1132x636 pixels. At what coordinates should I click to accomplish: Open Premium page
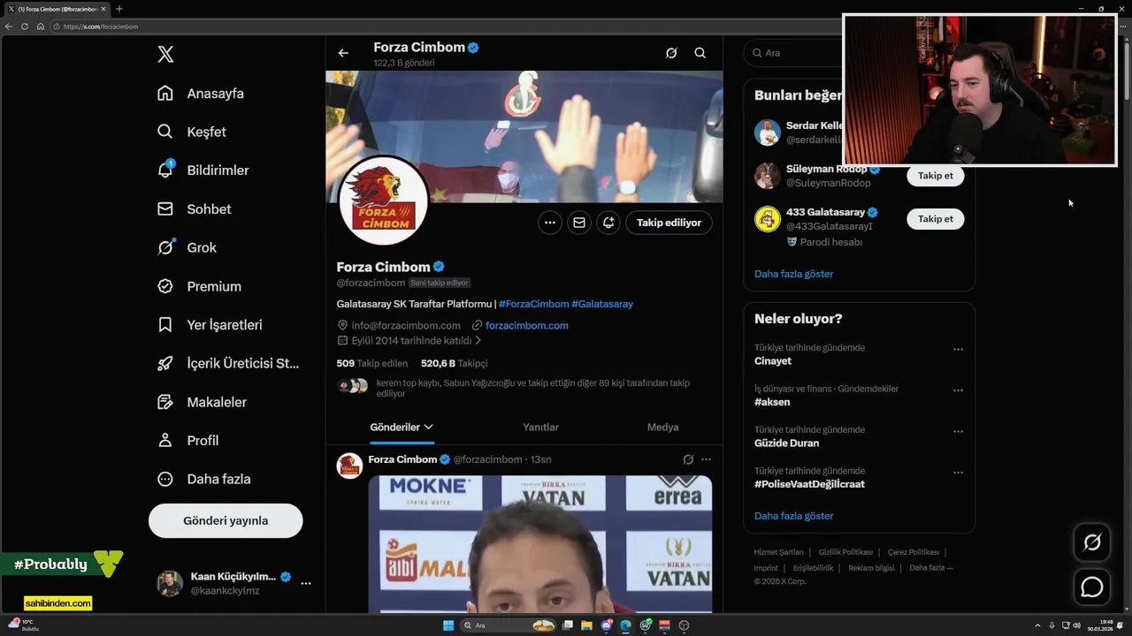pyautogui.click(x=200, y=286)
